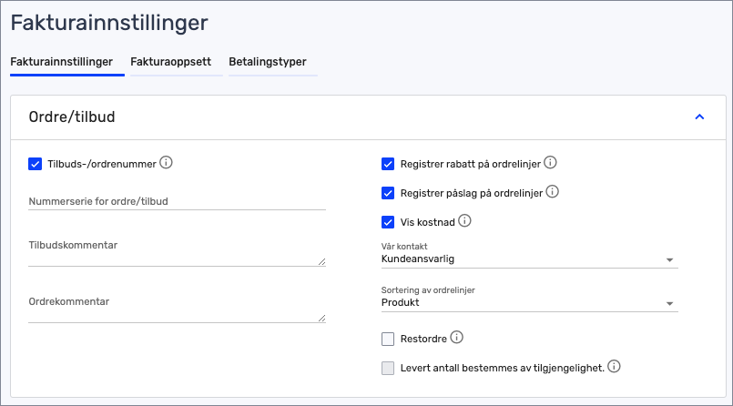Click the Fakturainnstillinger page title

109,23
